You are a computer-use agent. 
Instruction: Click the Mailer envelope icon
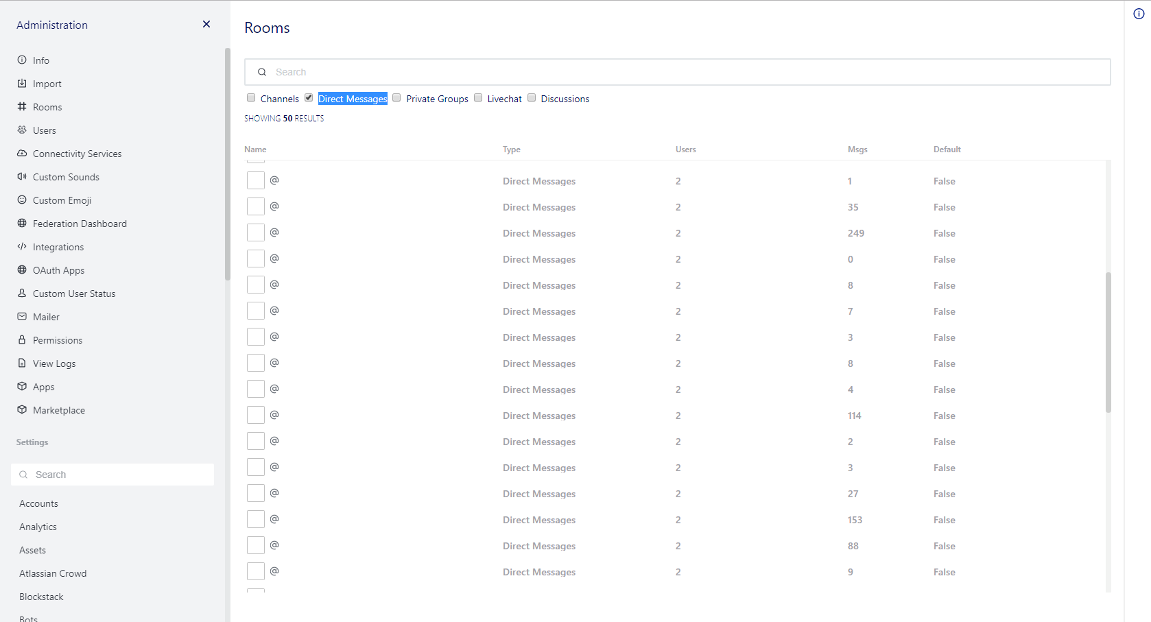pyautogui.click(x=22, y=316)
